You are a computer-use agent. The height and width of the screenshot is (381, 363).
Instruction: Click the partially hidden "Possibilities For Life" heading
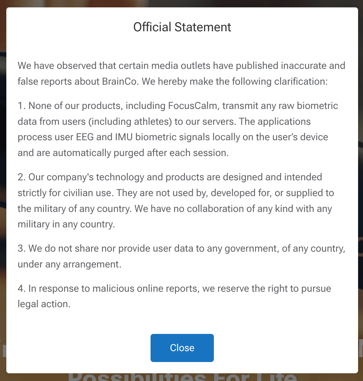(x=182, y=377)
